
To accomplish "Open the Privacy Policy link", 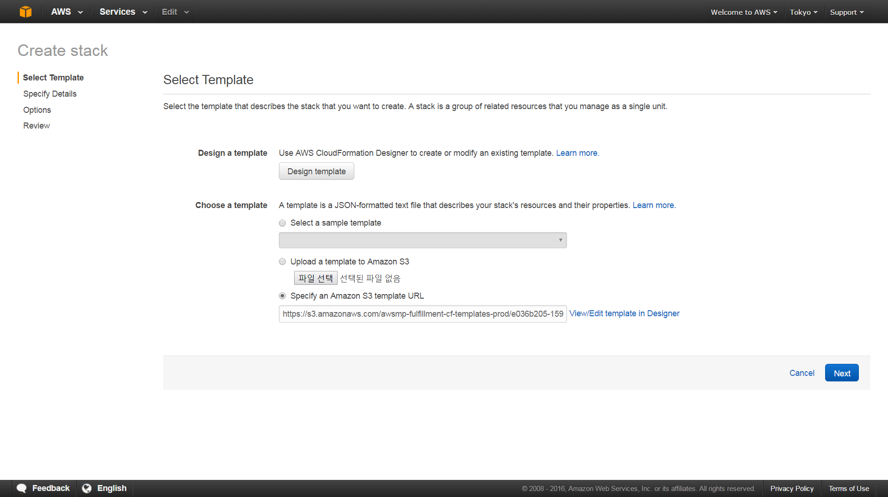I will point(792,489).
